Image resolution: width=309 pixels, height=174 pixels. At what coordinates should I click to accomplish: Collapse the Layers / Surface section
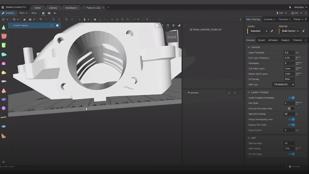(x=249, y=92)
